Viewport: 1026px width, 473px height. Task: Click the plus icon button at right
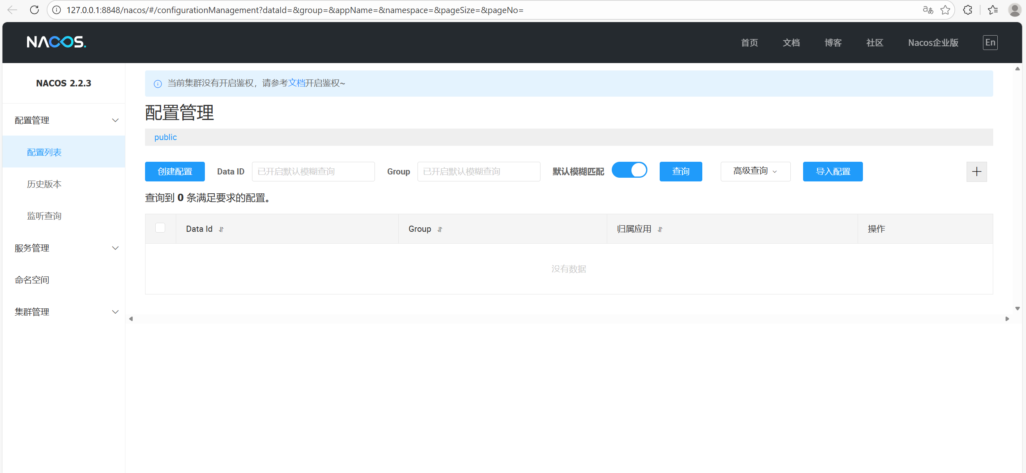976,172
